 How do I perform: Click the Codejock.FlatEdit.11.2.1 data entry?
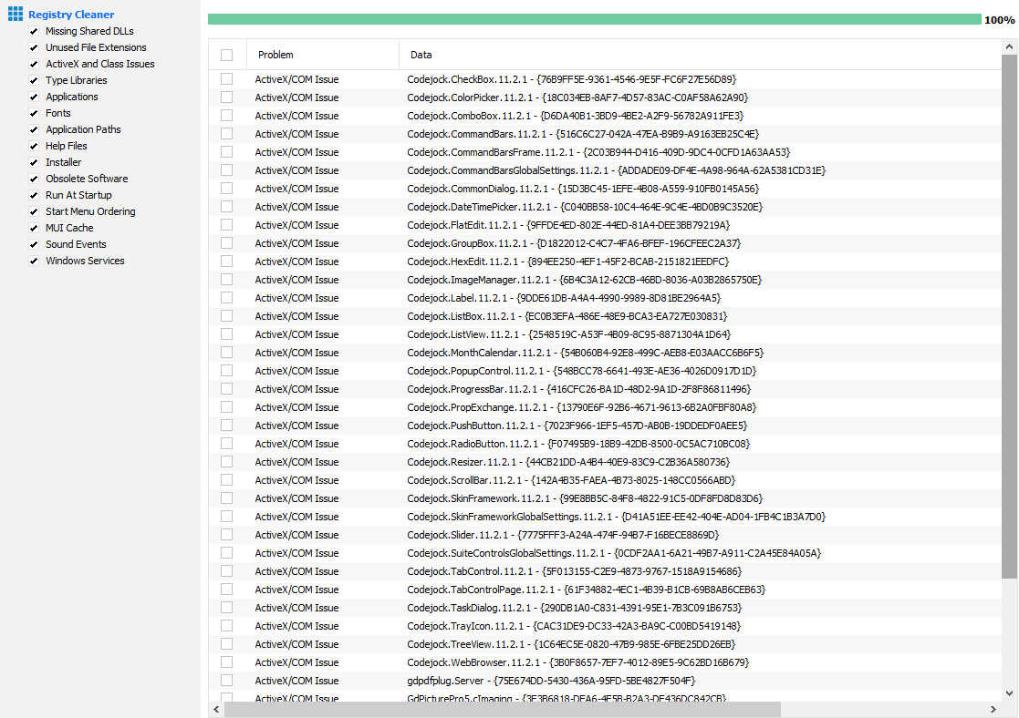tap(568, 225)
